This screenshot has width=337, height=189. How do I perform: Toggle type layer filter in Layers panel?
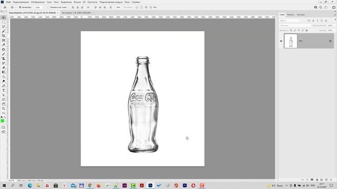point(318,20)
